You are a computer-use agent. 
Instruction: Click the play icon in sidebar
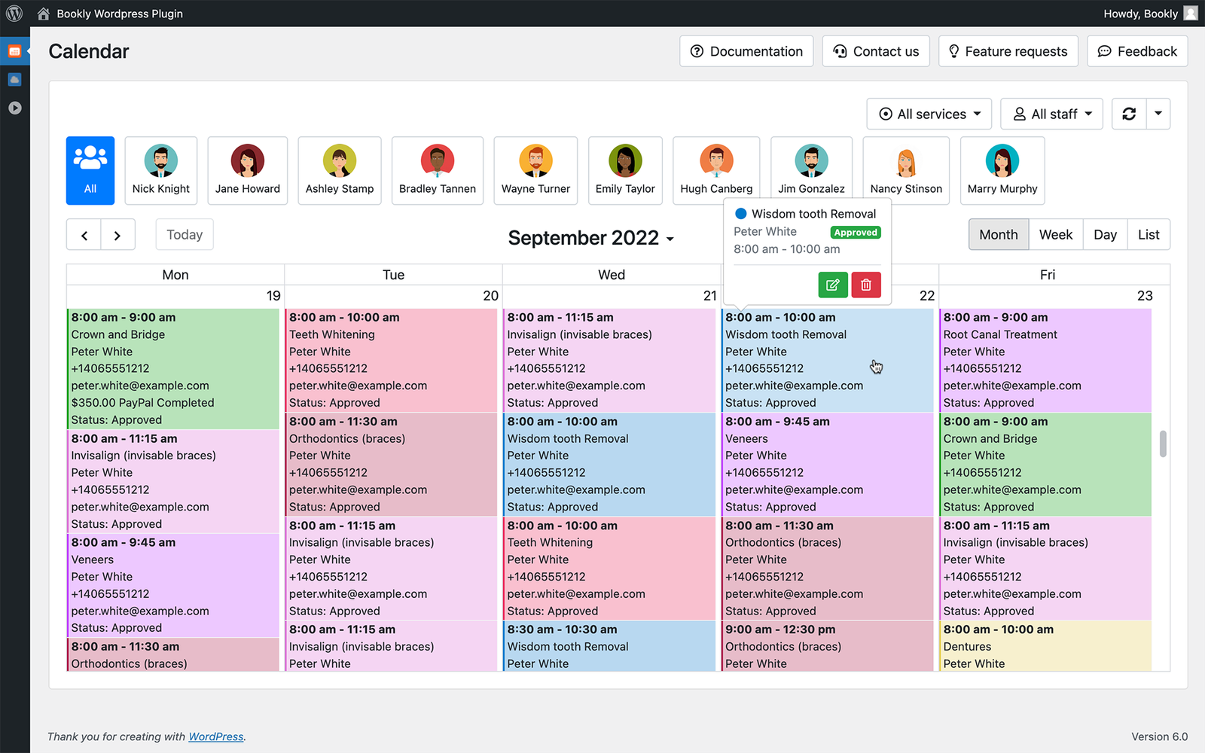click(x=14, y=108)
